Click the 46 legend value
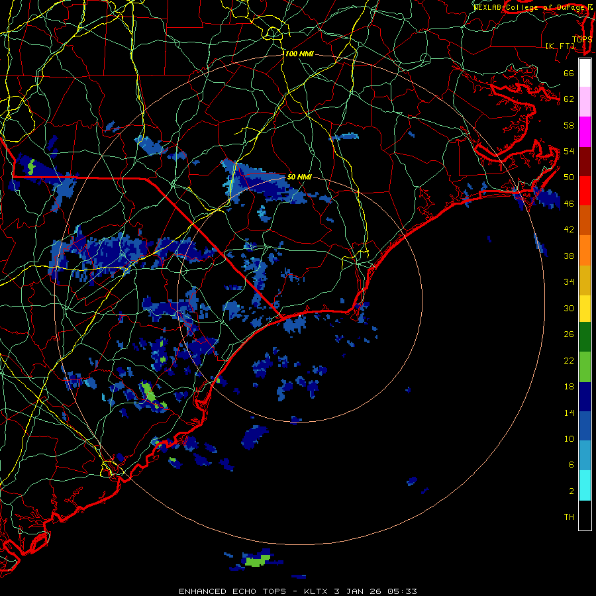 pyautogui.click(x=569, y=204)
